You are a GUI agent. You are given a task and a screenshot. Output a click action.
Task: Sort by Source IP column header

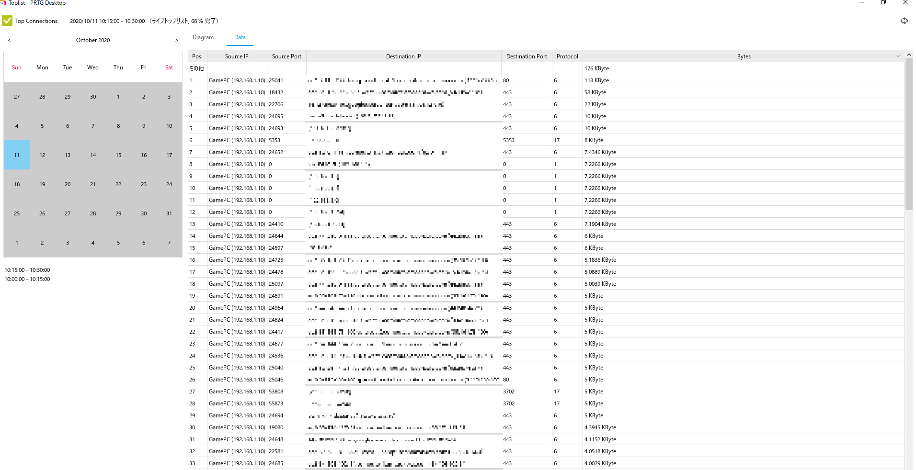click(237, 56)
